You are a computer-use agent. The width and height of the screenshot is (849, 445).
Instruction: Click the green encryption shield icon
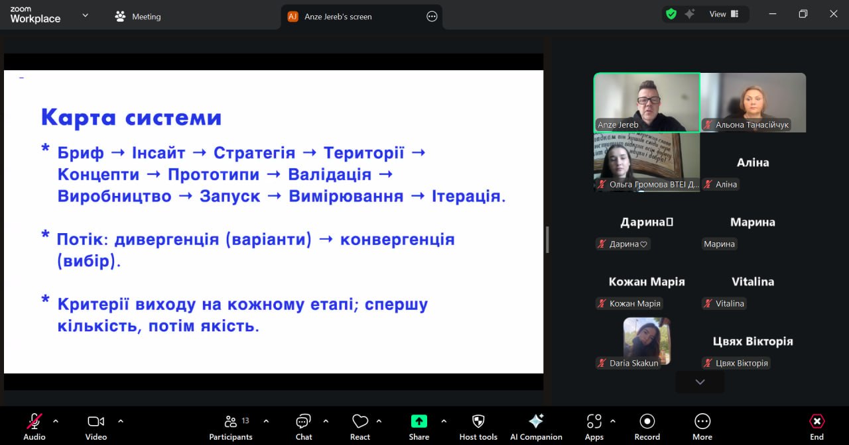[x=671, y=14]
